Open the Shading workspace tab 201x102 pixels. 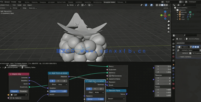[x=71, y=2]
